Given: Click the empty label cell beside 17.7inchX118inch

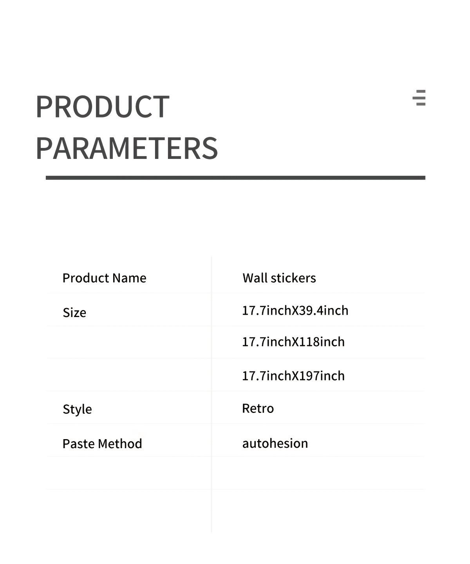Looking at the screenshot, I should tap(129, 342).
